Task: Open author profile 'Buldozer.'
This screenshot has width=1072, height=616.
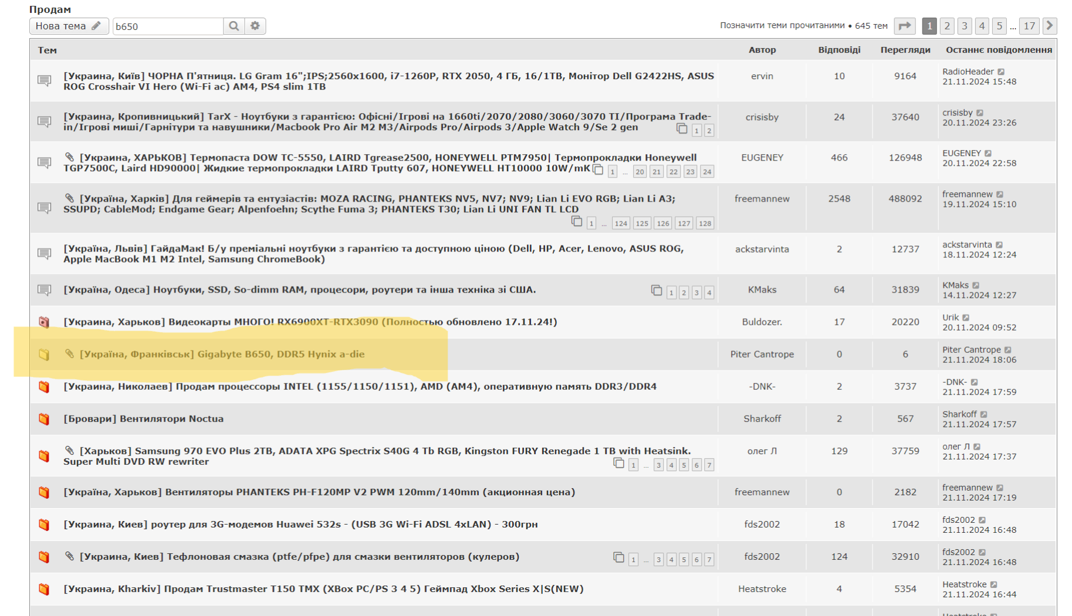Action: click(762, 322)
